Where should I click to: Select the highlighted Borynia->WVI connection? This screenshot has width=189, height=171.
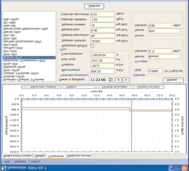pos(29,57)
